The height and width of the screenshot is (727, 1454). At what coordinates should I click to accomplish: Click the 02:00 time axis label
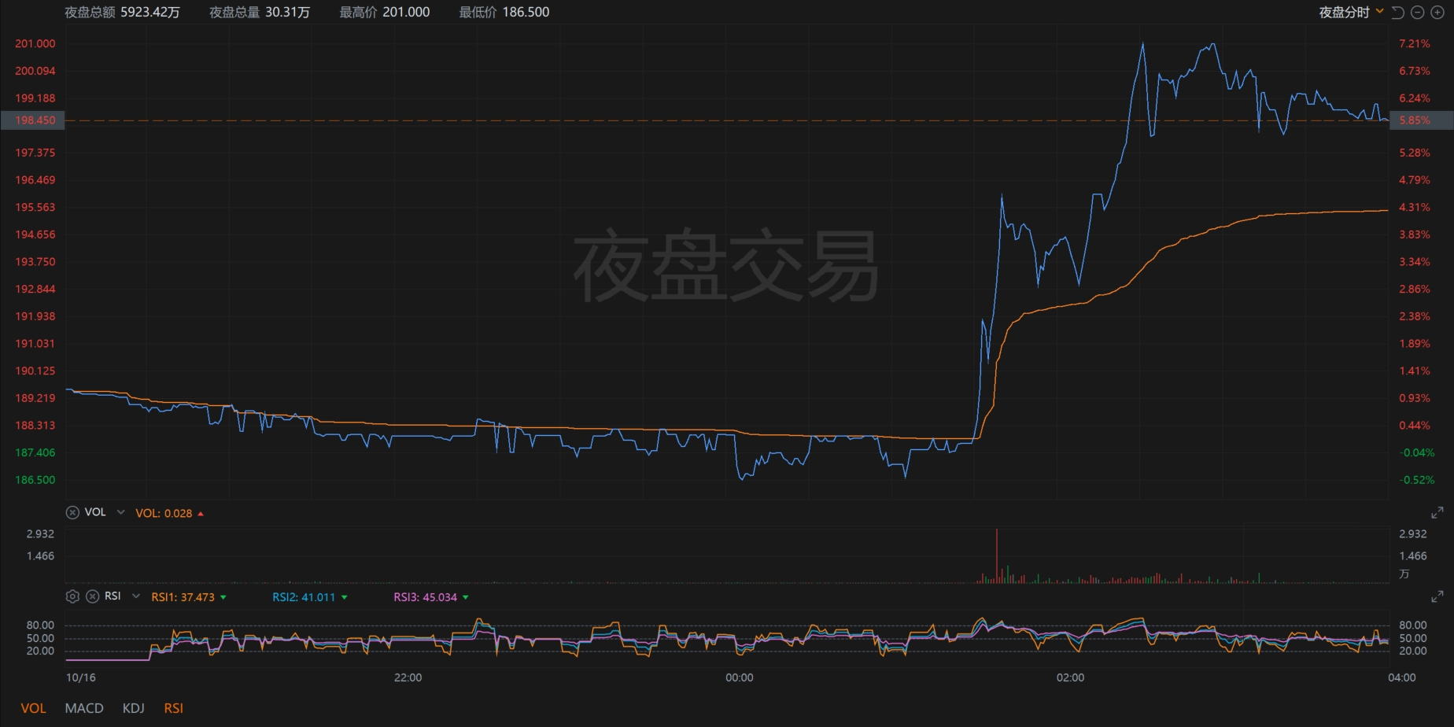click(x=1070, y=677)
